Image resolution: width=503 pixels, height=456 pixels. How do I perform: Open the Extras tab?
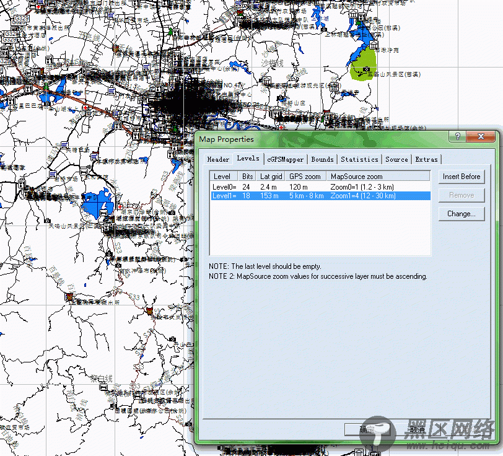coord(426,159)
